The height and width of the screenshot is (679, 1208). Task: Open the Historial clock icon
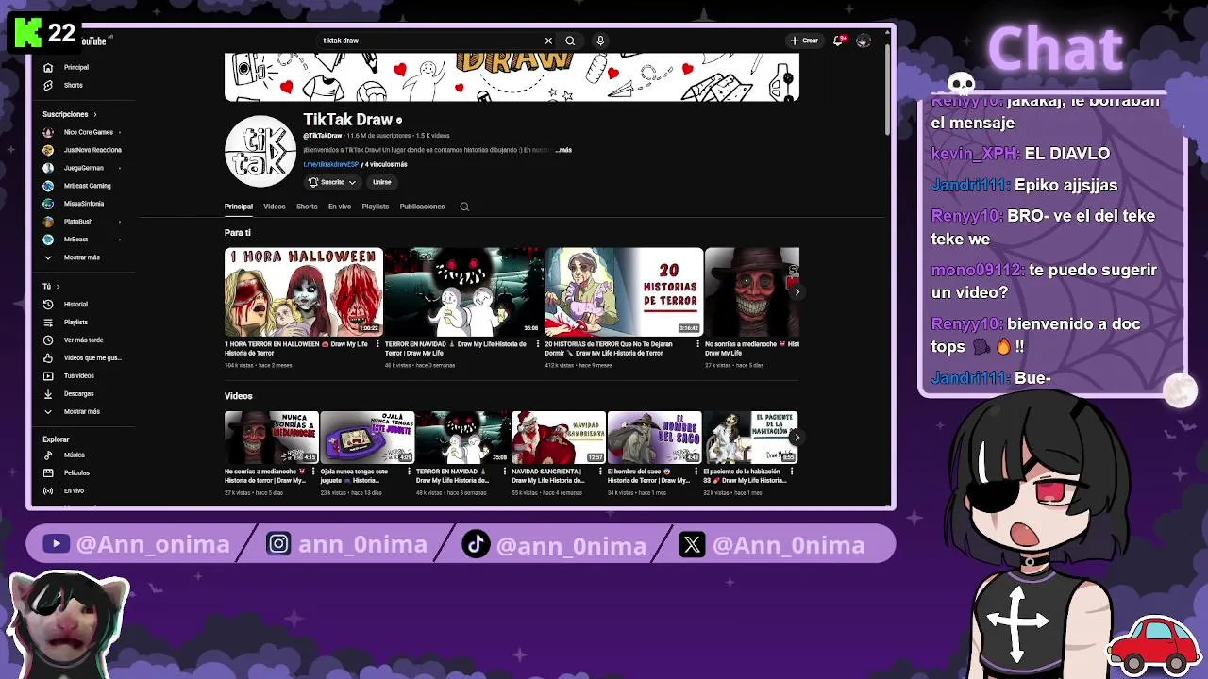tap(48, 304)
